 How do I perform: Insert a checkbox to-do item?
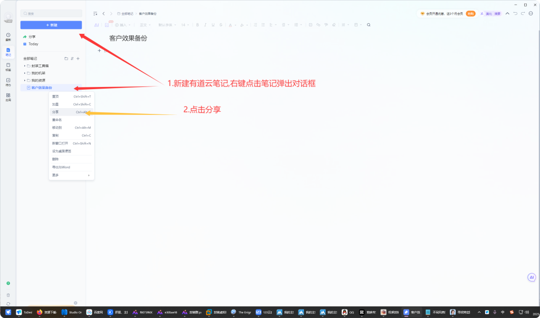pyautogui.click(x=311, y=25)
